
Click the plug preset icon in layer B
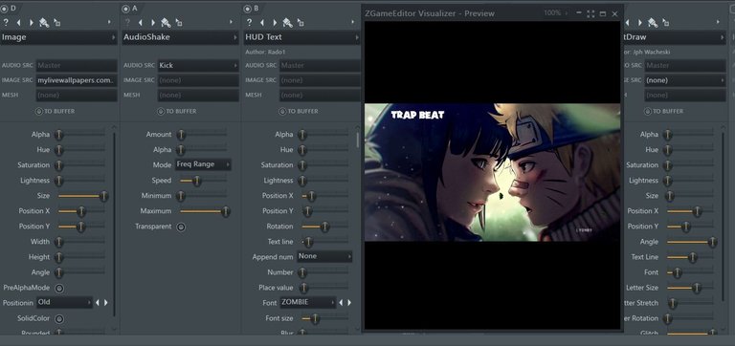288,22
